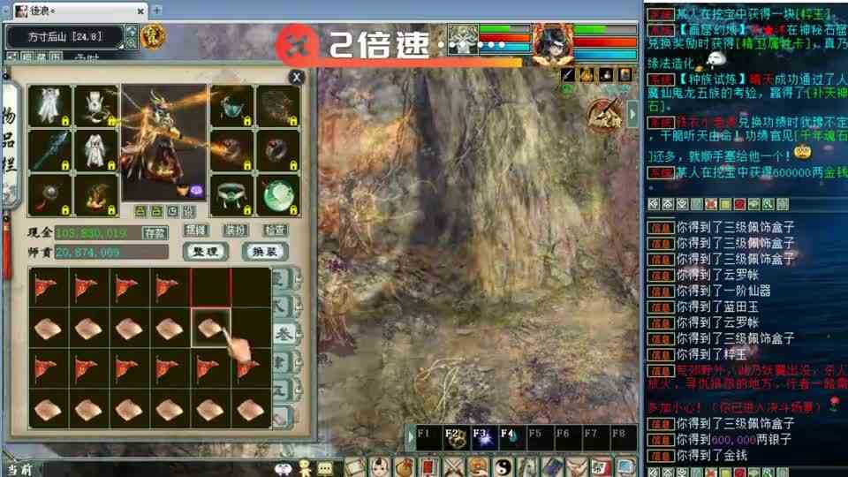Expand the skill hotbar left arrow
848x477 pixels.
coord(410,435)
